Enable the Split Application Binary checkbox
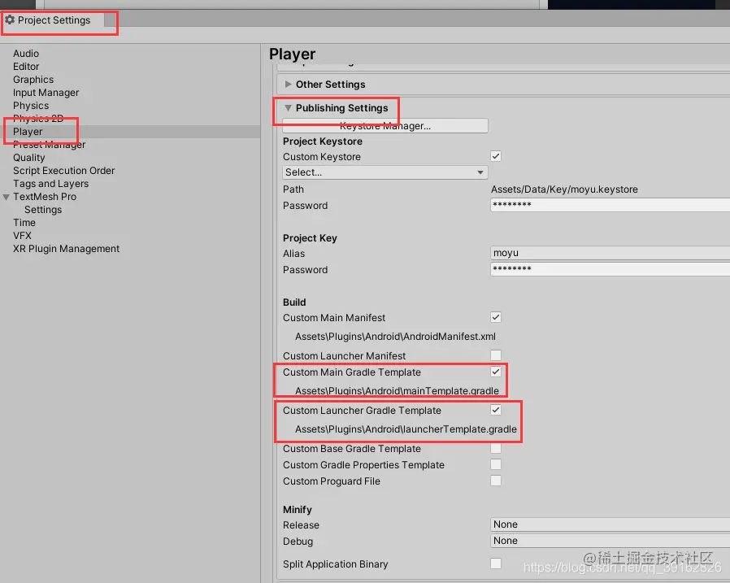The width and height of the screenshot is (730, 583). (x=496, y=563)
